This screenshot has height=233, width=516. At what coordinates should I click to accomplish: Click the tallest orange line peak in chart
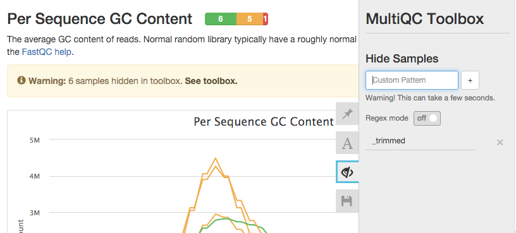click(x=216, y=158)
